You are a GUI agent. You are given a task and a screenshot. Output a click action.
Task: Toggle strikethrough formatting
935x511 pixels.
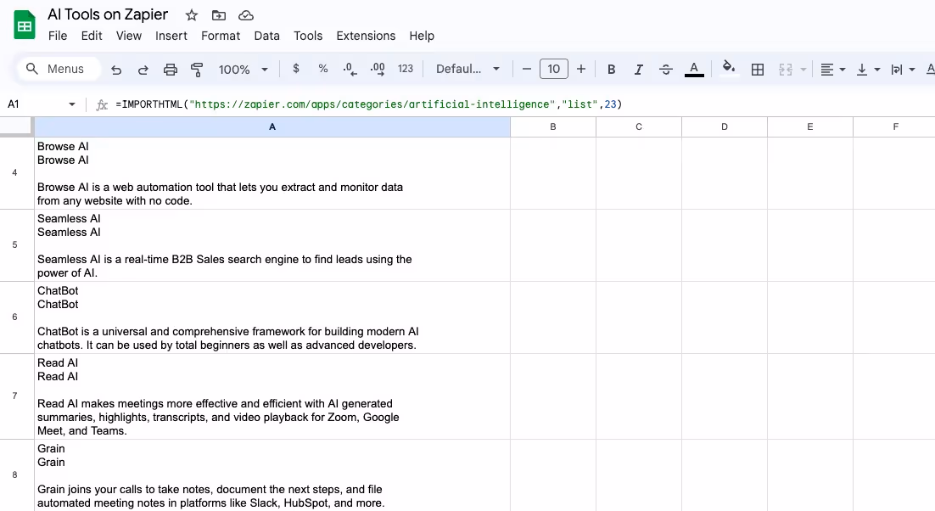(666, 70)
